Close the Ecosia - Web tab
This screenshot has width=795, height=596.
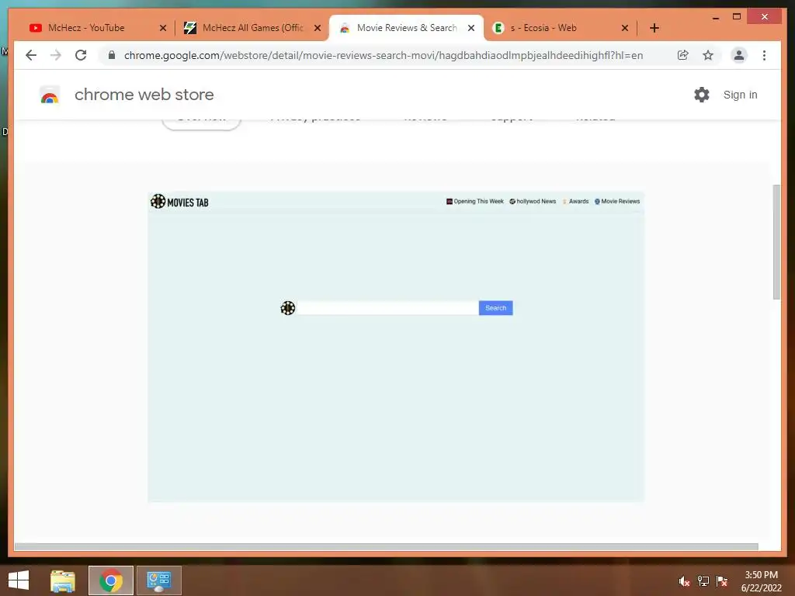tap(625, 28)
